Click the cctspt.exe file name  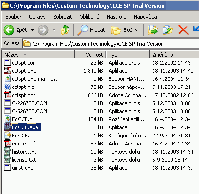24,71
